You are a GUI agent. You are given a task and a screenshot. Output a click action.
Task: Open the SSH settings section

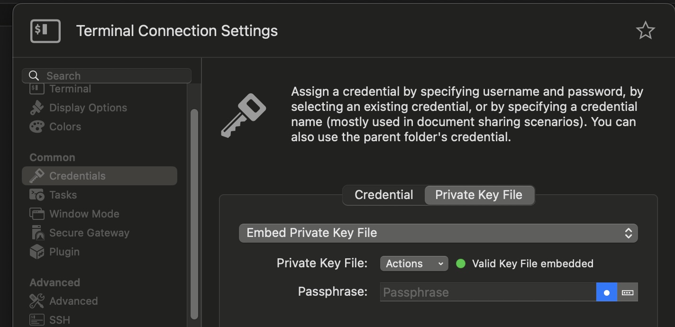coord(60,320)
